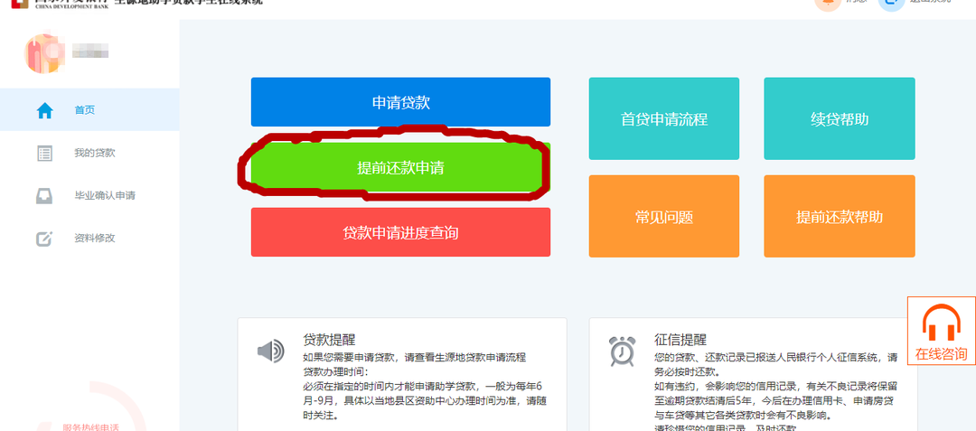Click the home icon beside 首页

click(x=44, y=110)
